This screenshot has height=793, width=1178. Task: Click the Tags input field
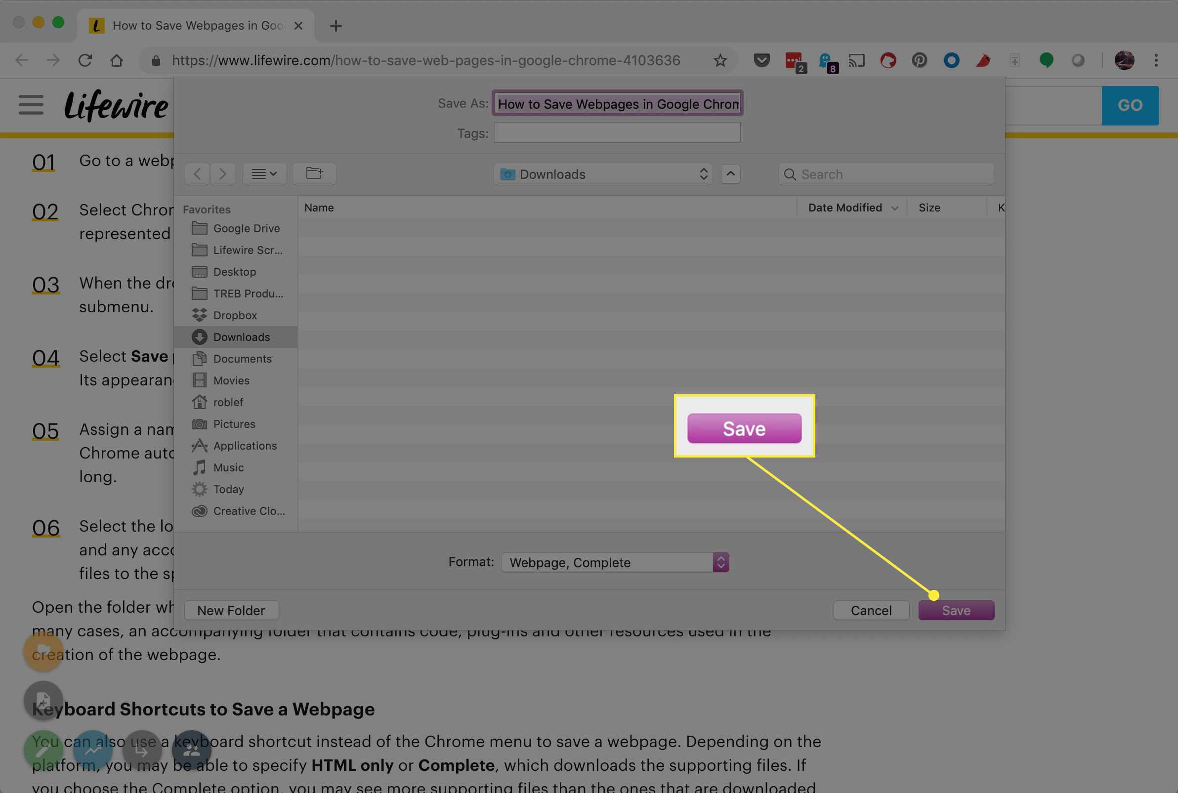click(x=617, y=132)
